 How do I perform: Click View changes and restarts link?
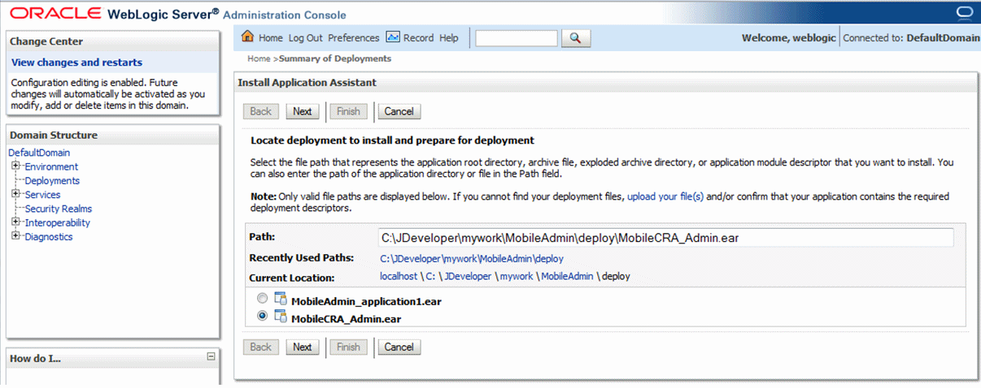(x=76, y=63)
